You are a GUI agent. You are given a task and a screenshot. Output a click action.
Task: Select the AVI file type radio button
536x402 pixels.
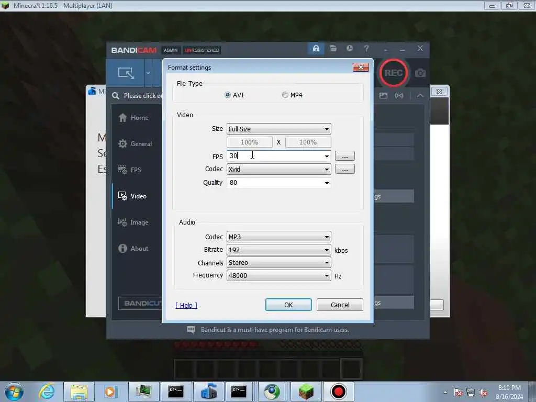[228, 95]
